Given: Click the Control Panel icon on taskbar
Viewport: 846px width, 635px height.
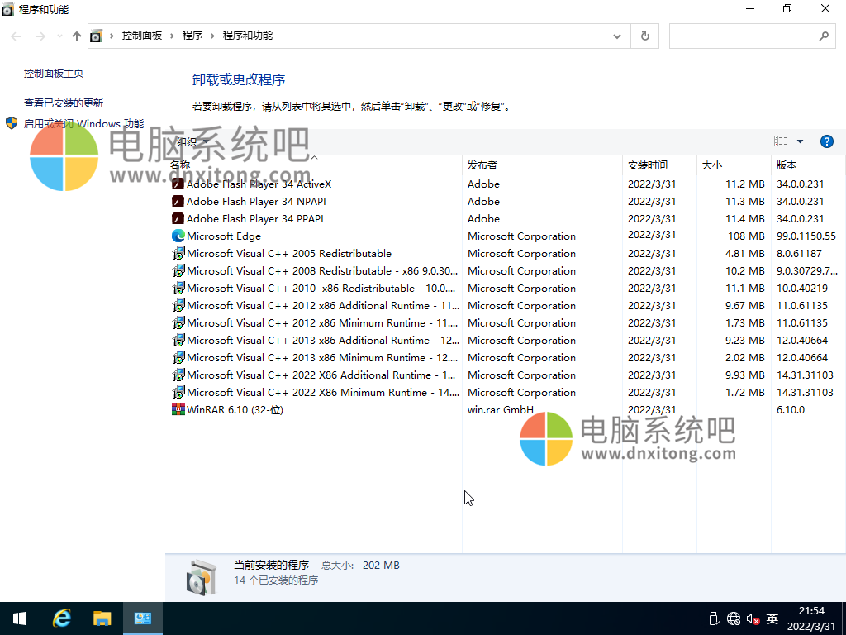Looking at the screenshot, I should point(142,618).
